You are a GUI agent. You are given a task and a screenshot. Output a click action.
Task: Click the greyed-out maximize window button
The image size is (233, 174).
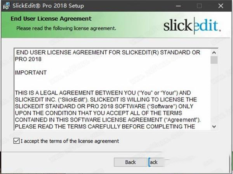pyautogui.click(x=199, y=6)
